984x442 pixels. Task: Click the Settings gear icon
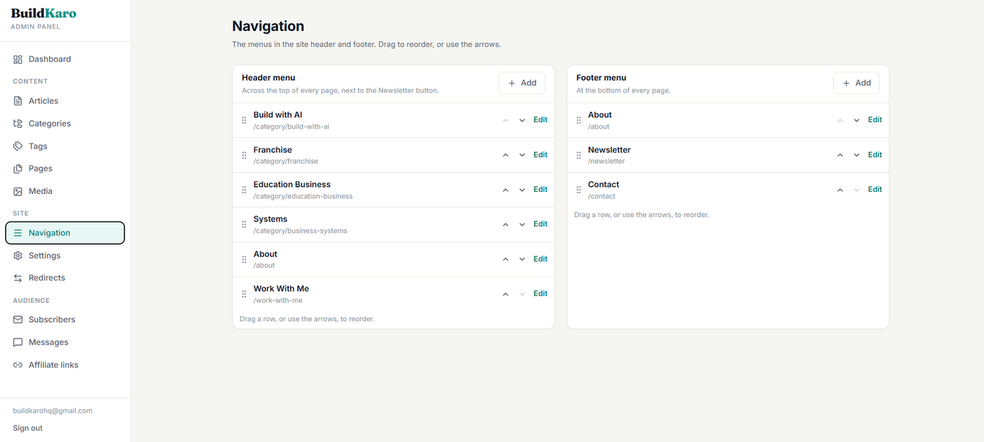18,256
